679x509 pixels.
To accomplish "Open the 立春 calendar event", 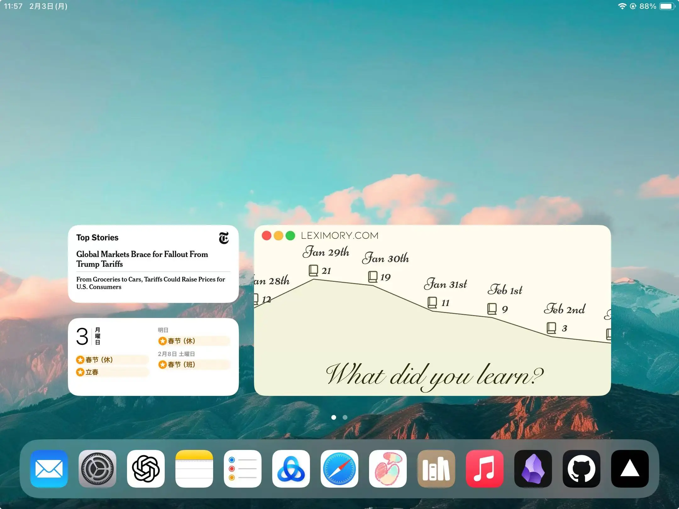I will (112, 372).
